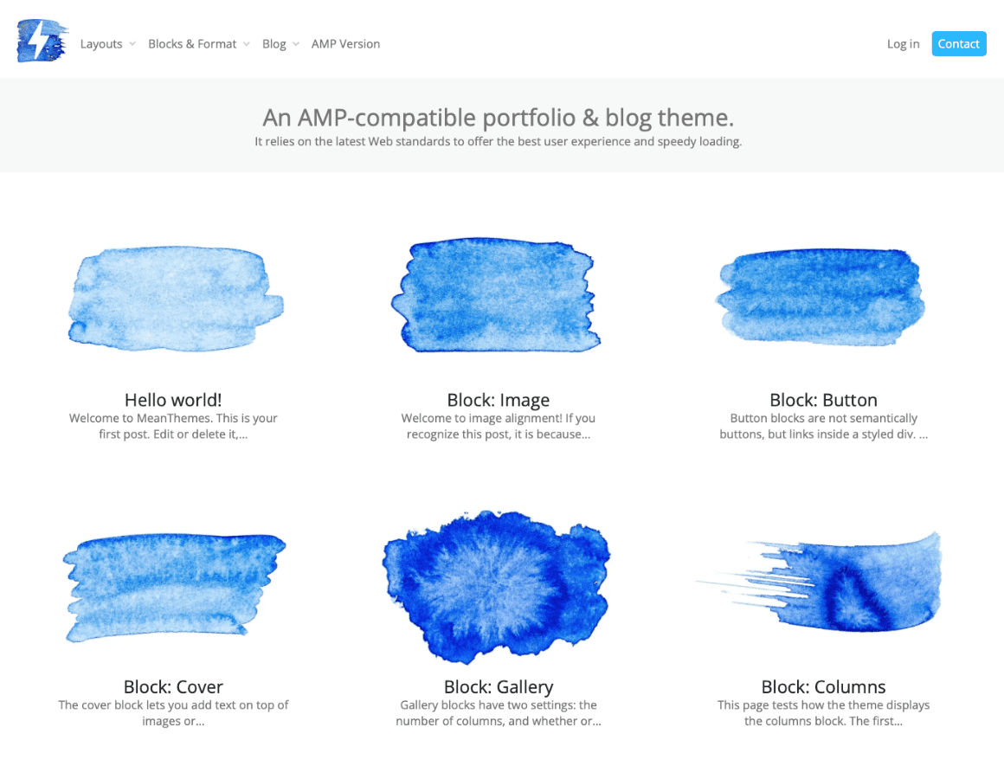The width and height of the screenshot is (1004, 779).
Task: Open the Blog menu item
Action: pos(274,44)
